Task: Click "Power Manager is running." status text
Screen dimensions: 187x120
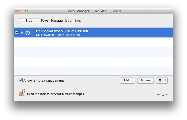Action: [x=61, y=21]
